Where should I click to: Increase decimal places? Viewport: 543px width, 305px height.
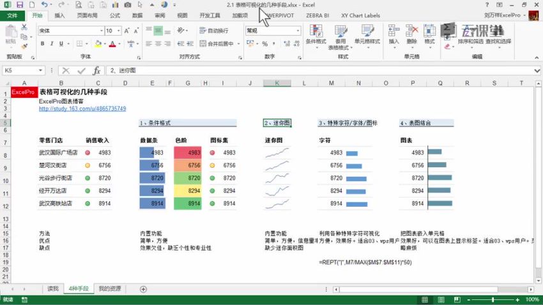(287, 43)
